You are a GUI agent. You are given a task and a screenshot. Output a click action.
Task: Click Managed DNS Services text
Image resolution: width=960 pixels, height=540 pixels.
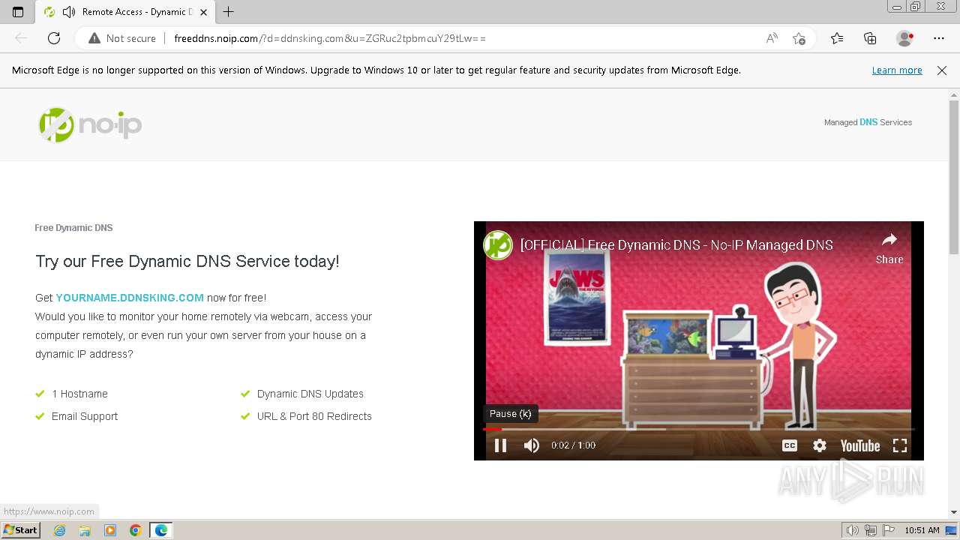(868, 122)
